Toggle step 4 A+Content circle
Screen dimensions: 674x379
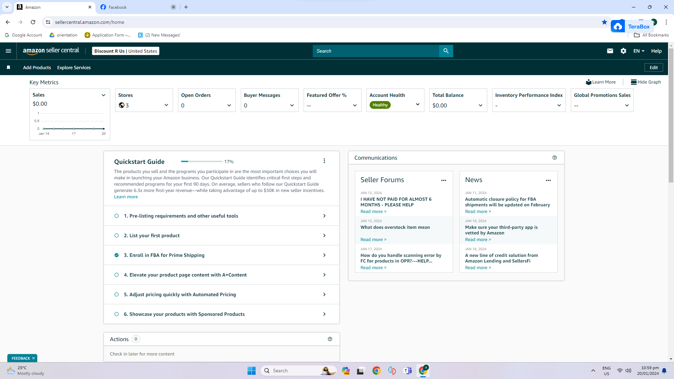pos(117,275)
